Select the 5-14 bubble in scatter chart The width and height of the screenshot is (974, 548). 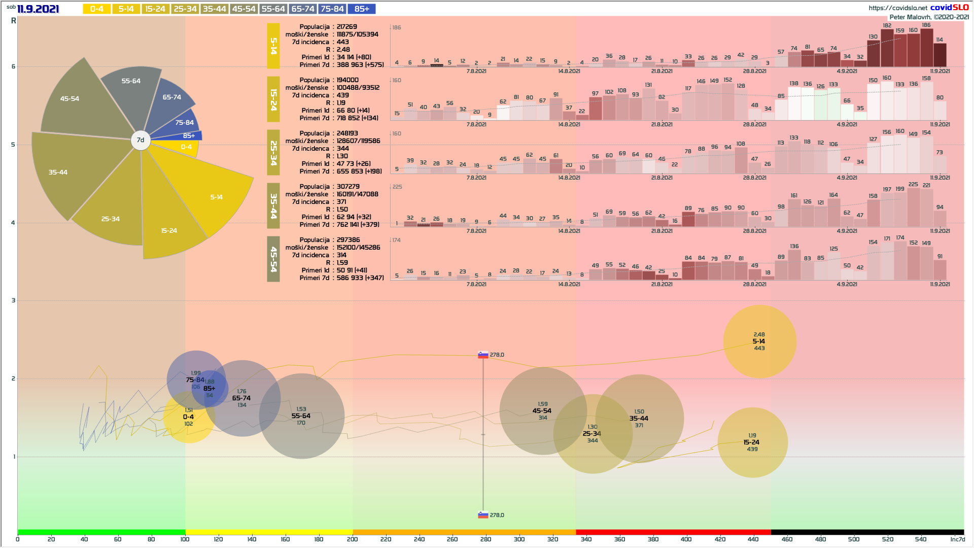click(x=759, y=341)
